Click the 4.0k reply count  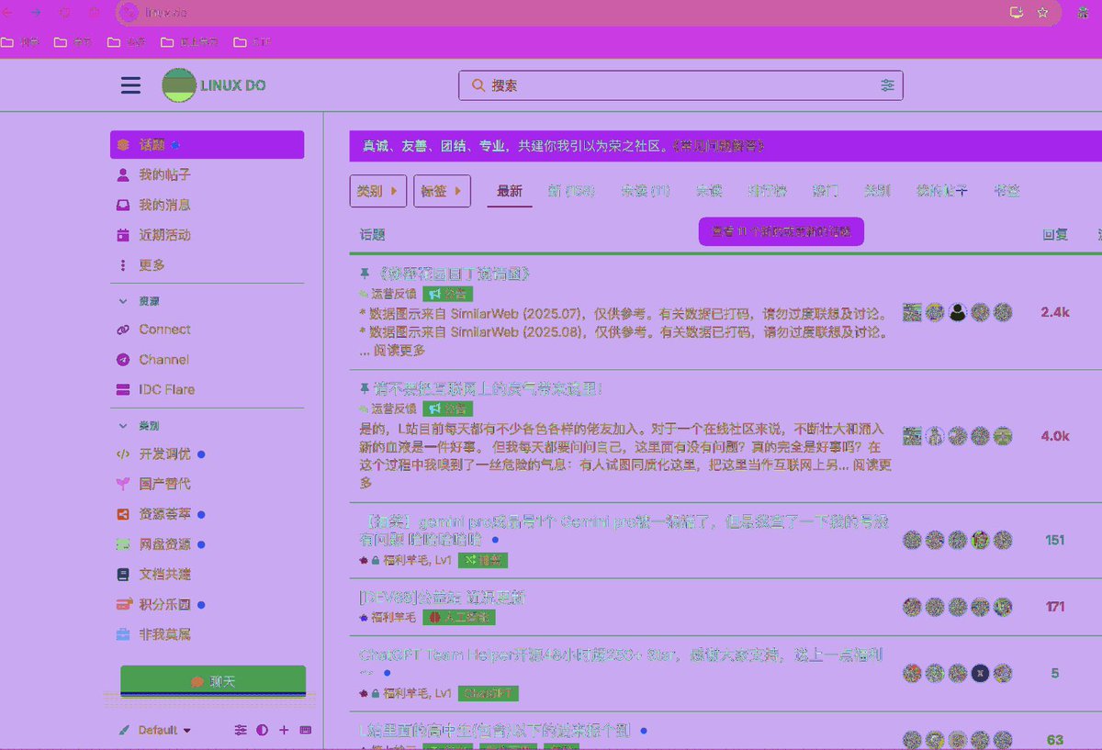pyautogui.click(x=1055, y=436)
